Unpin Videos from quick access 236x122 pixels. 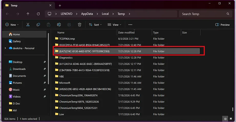click(x=45, y=97)
